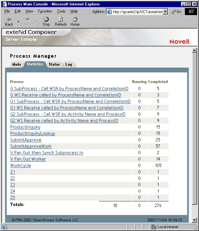Click the page icon in the Address bar
This screenshot has width=199, height=231.
click(109, 12)
